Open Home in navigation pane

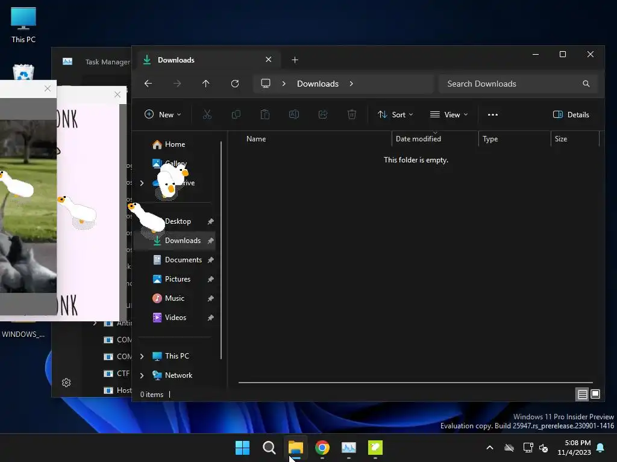175,144
